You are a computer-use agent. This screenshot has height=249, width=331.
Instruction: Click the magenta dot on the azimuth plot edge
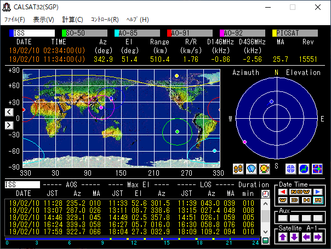[244, 142]
